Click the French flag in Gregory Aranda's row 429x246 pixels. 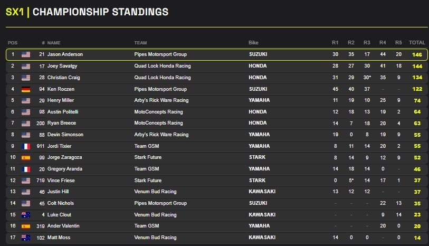(x=26, y=169)
